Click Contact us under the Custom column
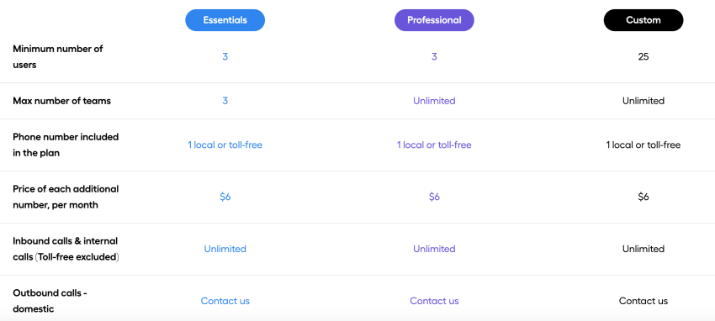The height and width of the screenshot is (321, 715). pos(643,301)
